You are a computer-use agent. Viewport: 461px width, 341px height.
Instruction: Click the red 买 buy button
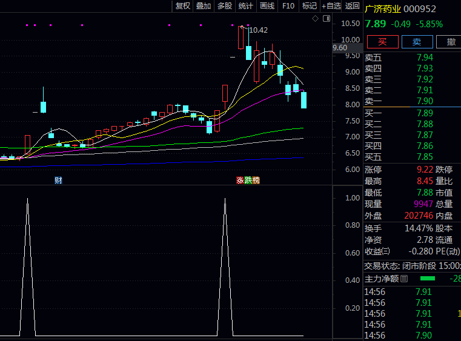[382, 42]
